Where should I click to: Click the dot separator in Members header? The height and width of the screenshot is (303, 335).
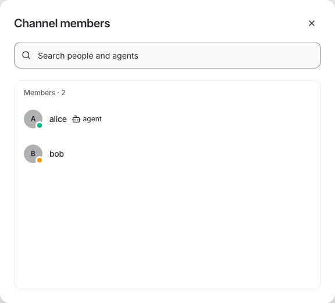(58, 93)
